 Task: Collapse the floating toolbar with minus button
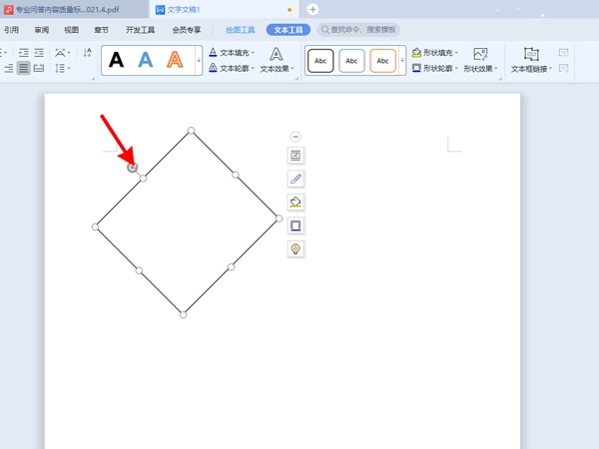click(296, 137)
